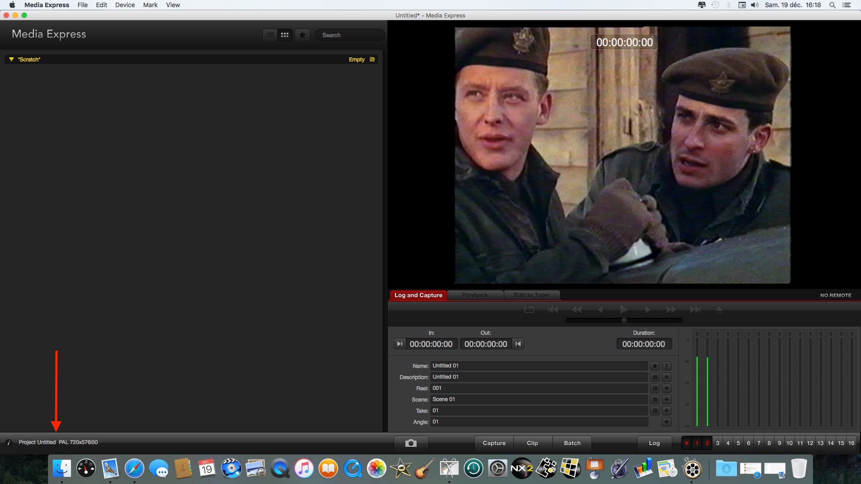The height and width of the screenshot is (484, 861).
Task: Toggle audio channel 1 button
Action: (697, 443)
